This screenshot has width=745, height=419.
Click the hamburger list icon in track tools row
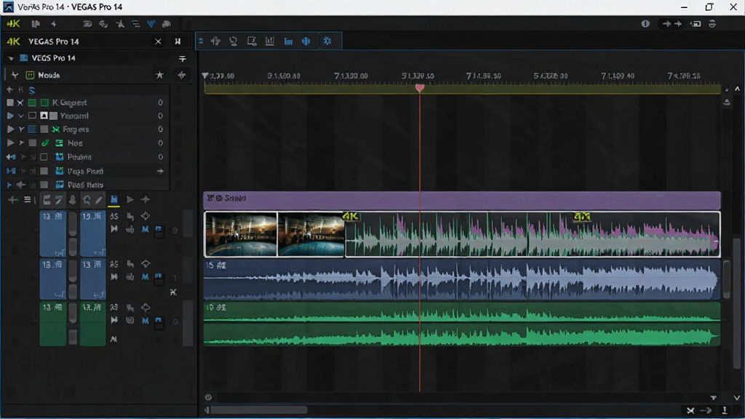(28, 200)
